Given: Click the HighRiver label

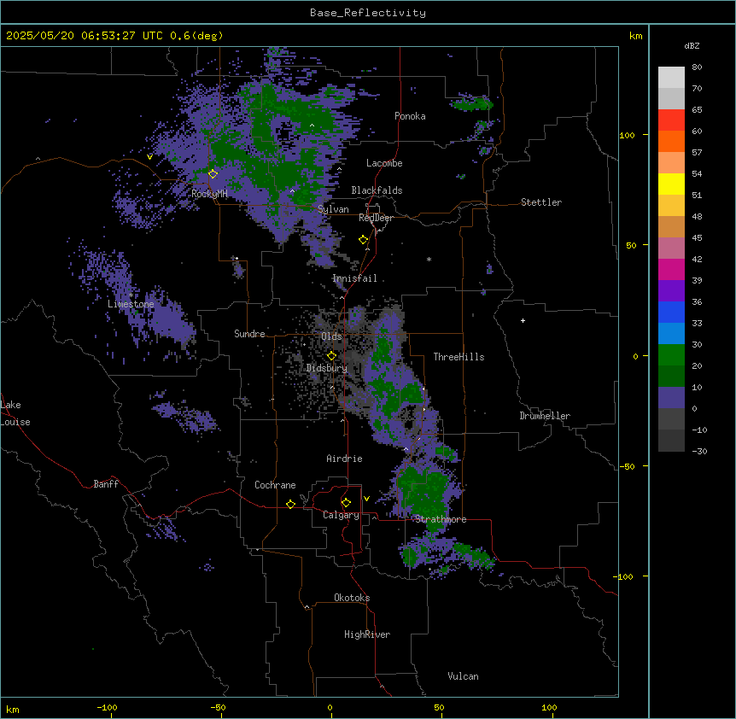Looking at the screenshot, I should click(367, 634).
